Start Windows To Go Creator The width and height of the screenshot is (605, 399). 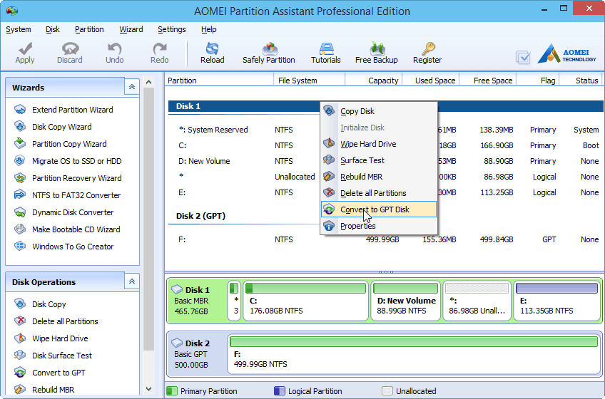tap(73, 247)
